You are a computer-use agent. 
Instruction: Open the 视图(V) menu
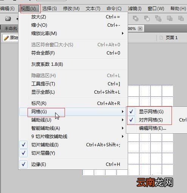[28, 9]
